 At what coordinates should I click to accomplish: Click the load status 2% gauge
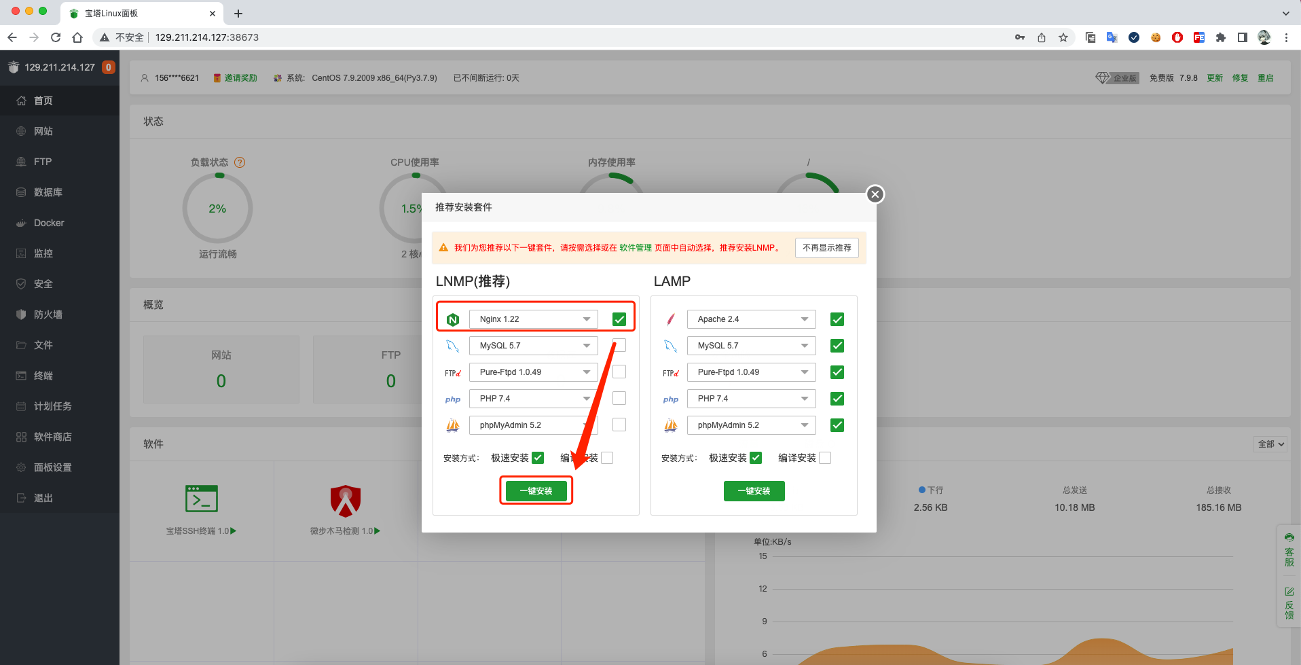tap(217, 209)
